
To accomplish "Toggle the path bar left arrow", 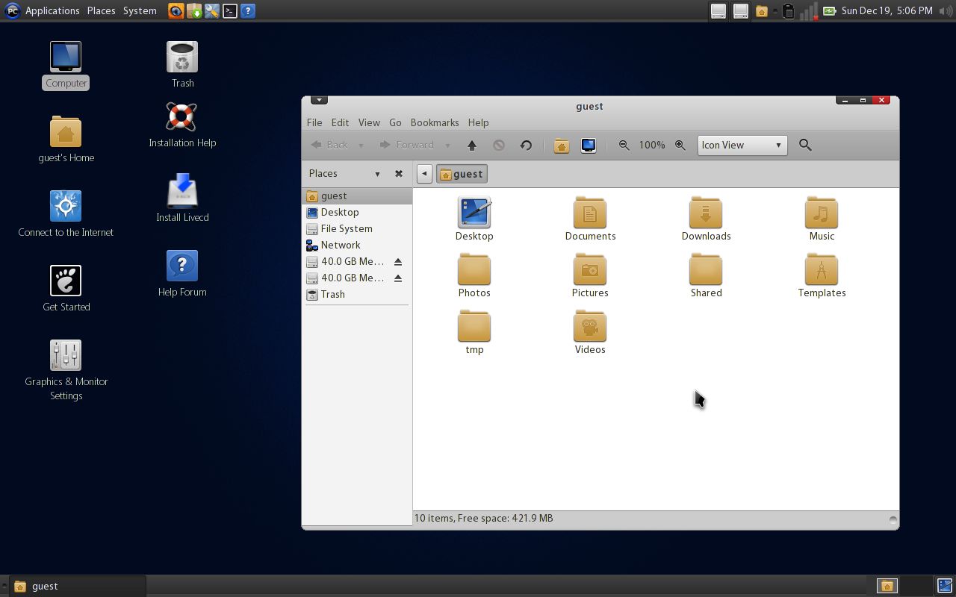I will [x=424, y=174].
